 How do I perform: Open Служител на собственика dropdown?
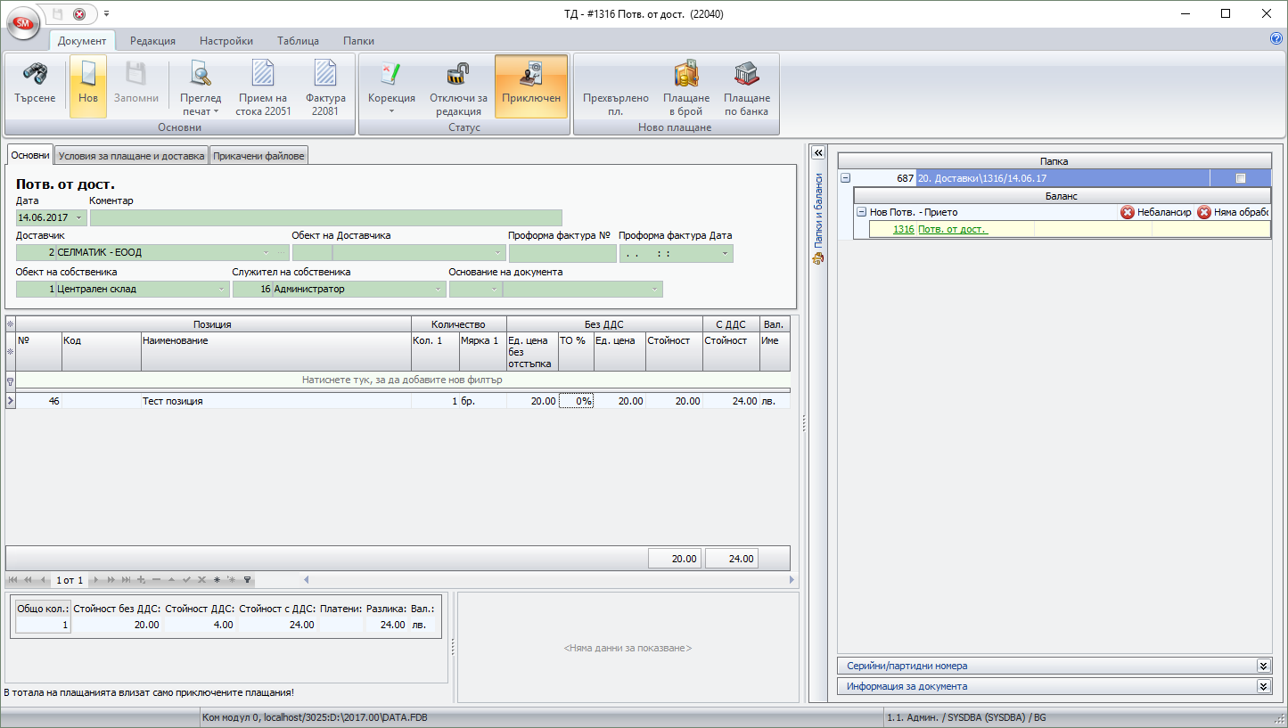[x=439, y=289]
